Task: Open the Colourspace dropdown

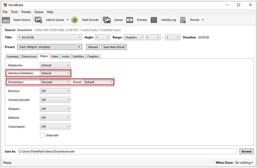Action: [x=55, y=126]
